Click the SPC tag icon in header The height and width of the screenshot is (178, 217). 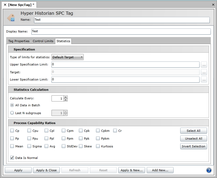click(11, 18)
